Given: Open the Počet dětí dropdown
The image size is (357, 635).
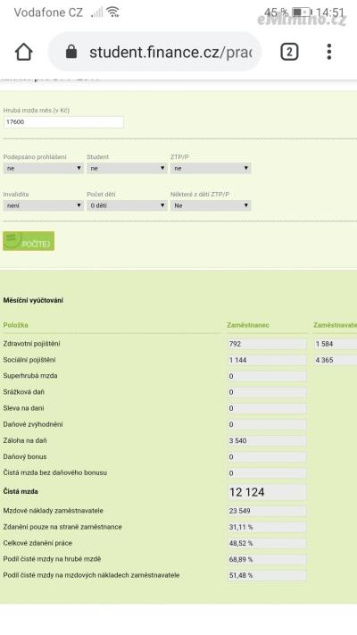Looking at the screenshot, I should [x=127, y=205].
